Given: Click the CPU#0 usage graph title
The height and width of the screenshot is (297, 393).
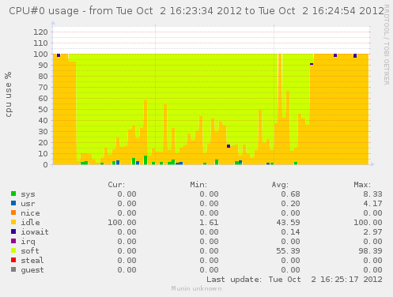Looking at the screenshot, I should [x=197, y=11].
